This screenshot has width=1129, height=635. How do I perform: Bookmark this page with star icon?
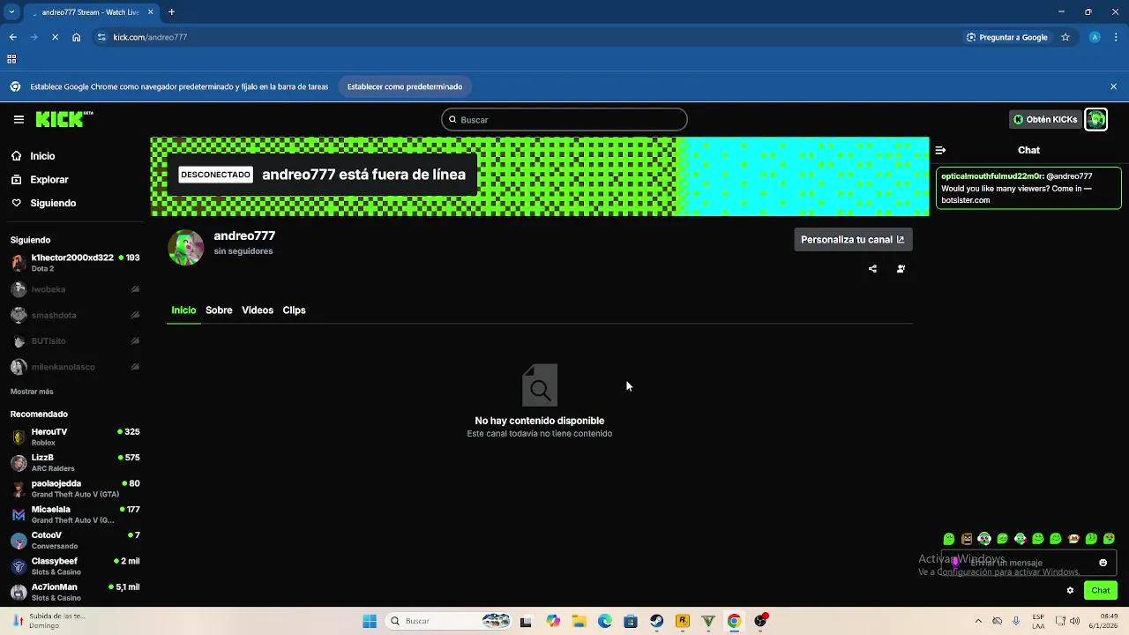point(1065,37)
